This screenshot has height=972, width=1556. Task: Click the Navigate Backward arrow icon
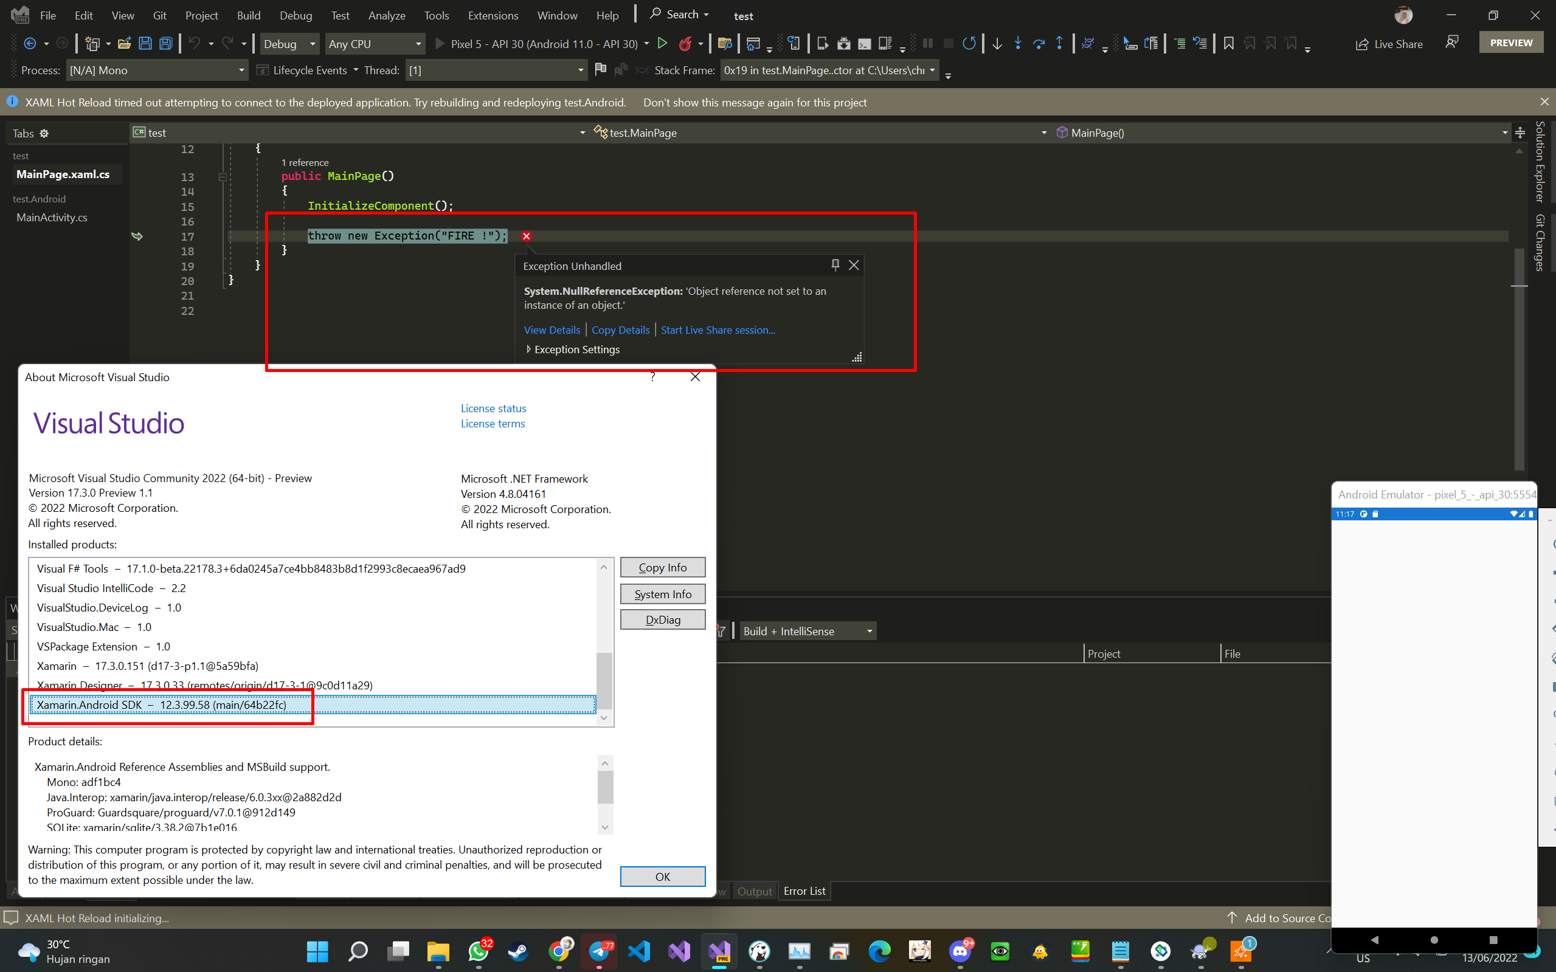pos(30,44)
